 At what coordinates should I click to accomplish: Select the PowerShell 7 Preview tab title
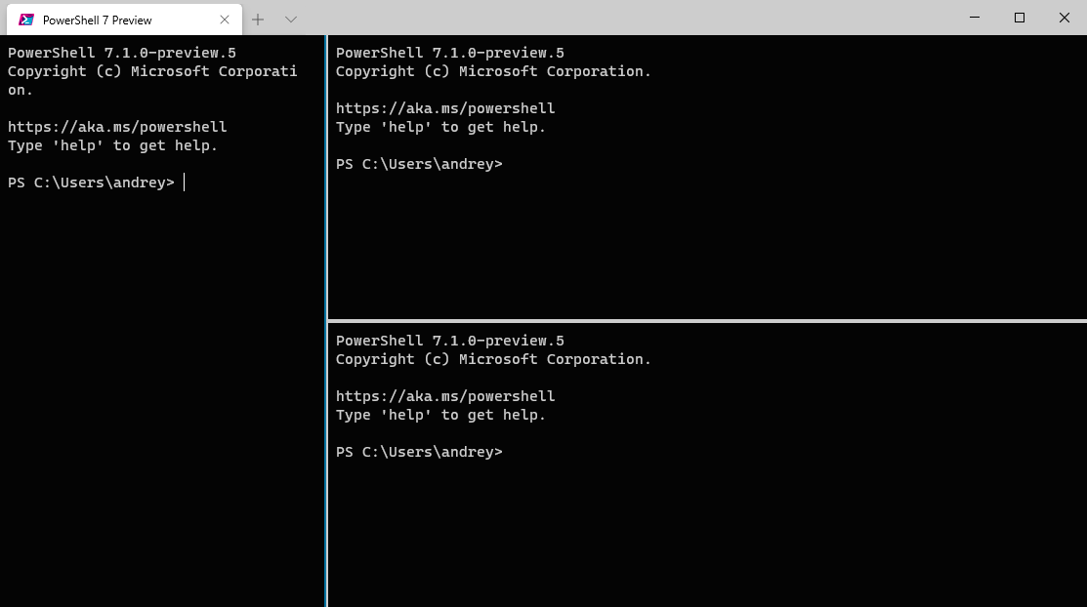pos(97,20)
